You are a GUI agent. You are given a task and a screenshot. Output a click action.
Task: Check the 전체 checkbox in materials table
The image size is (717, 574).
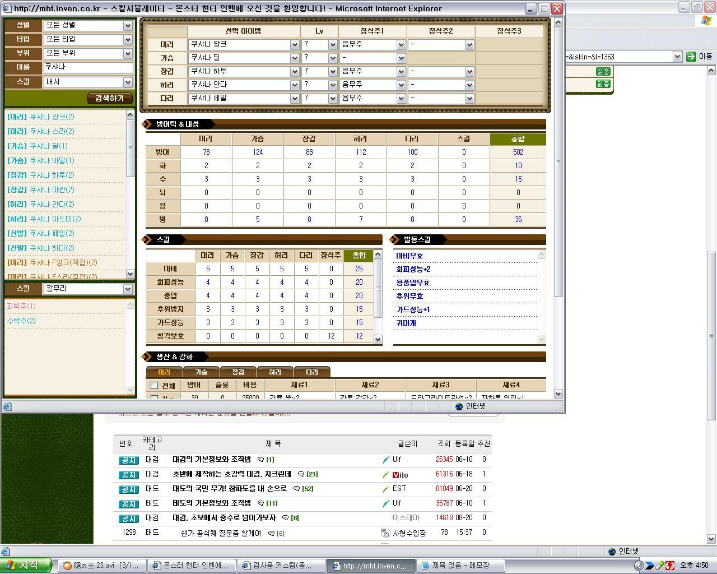click(155, 386)
